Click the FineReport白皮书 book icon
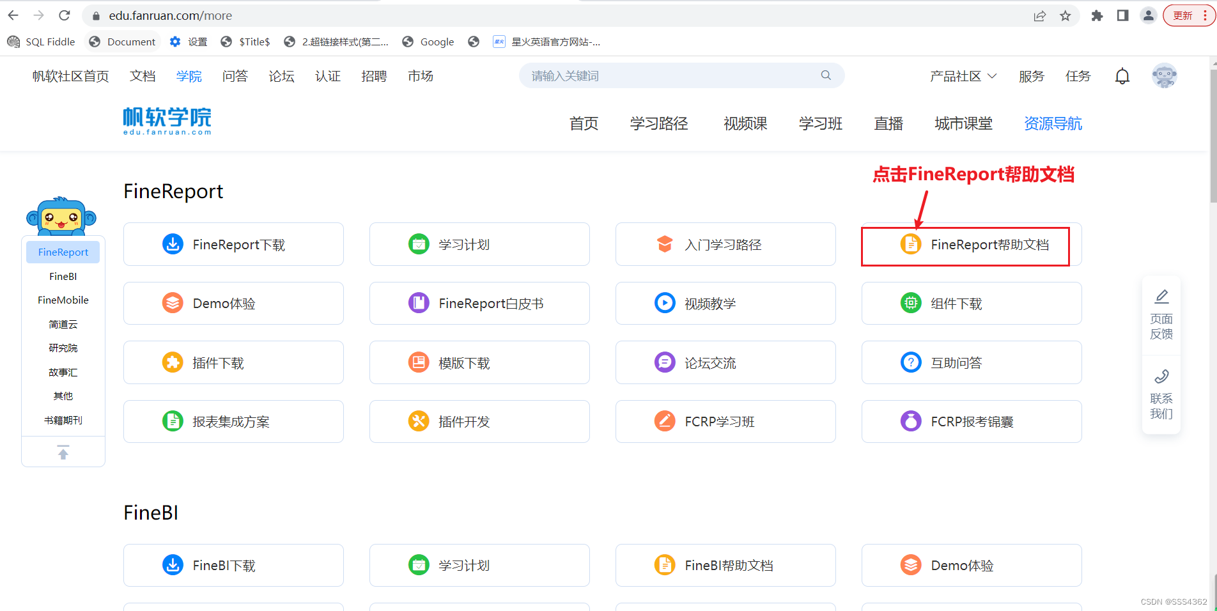The width and height of the screenshot is (1217, 611). (x=419, y=303)
